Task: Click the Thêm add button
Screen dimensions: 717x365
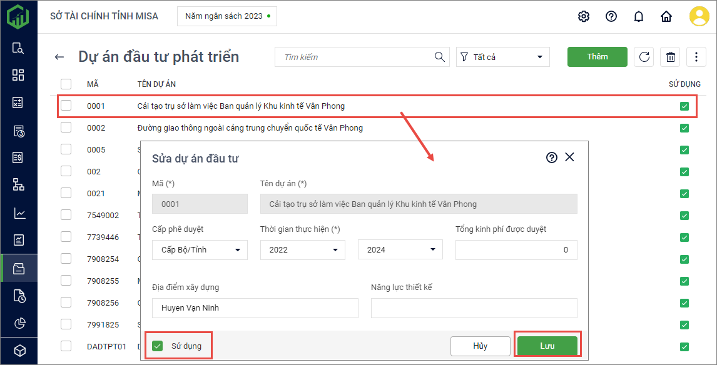Action: [597, 57]
